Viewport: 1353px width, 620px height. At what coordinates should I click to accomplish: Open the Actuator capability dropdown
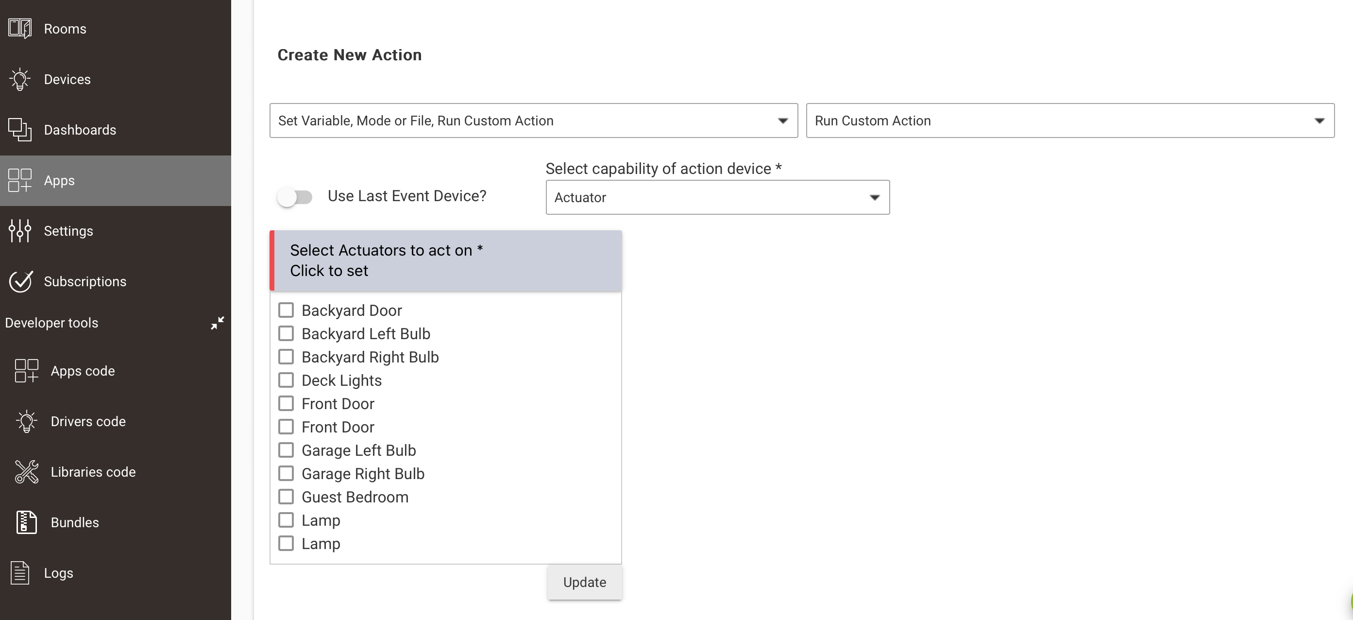(717, 197)
